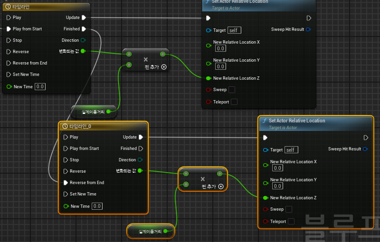380x242 pixels.
Task: Edit New Relative Location X value on upper node
Action: pyautogui.click(x=220, y=48)
